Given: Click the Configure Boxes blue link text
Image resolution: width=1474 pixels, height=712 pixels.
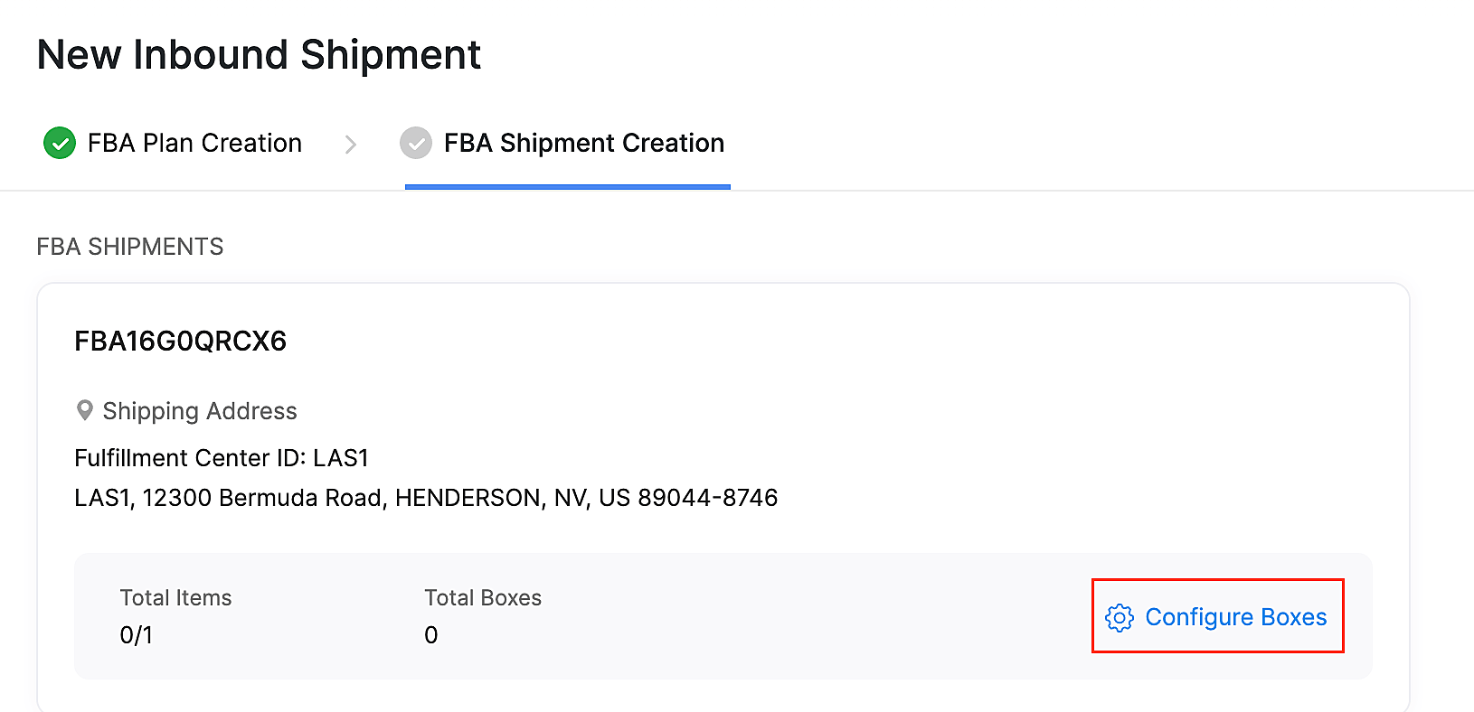Looking at the screenshot, I should [1236, 617].
